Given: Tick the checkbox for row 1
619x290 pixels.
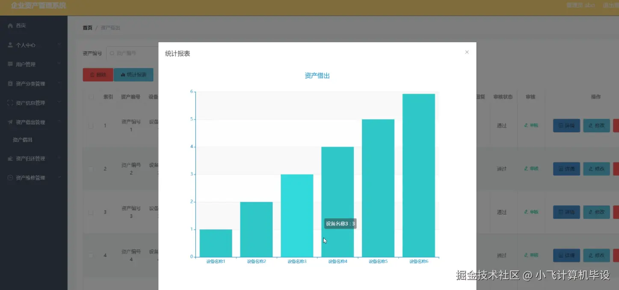Looking at the screenshot, I should 91,126.
